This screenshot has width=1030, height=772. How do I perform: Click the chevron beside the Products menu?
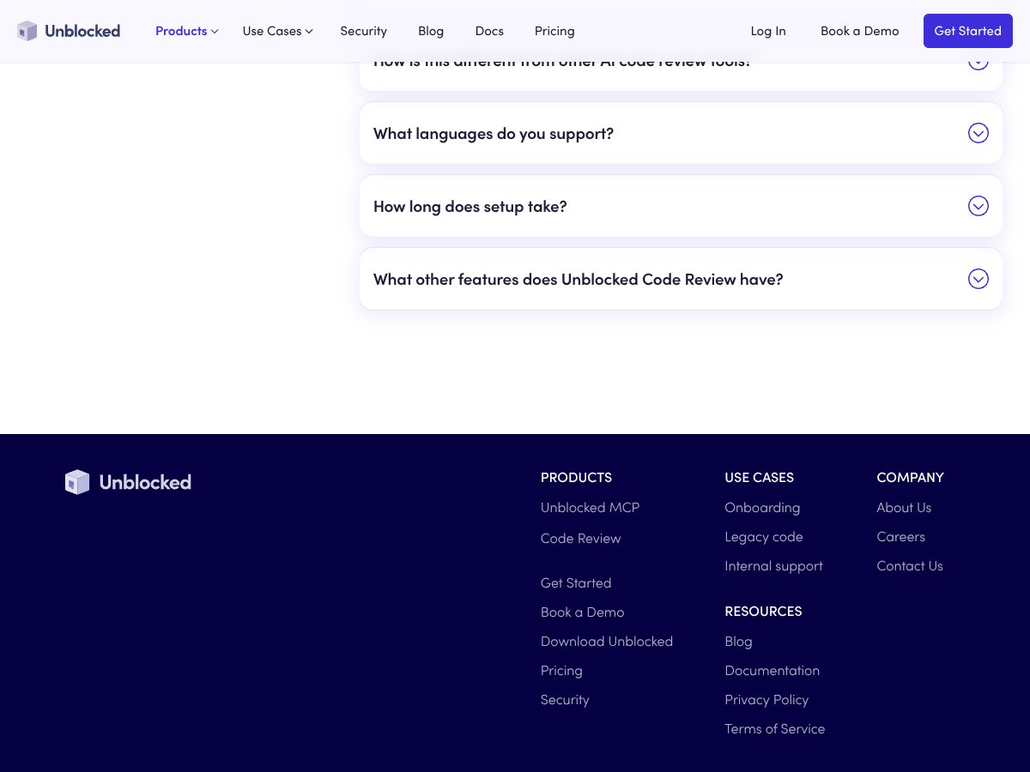point(215,31)
